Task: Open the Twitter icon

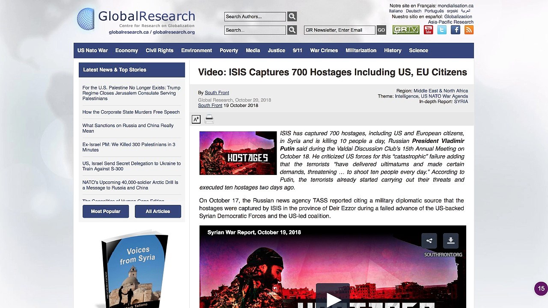Action: (x=442, y=30)
